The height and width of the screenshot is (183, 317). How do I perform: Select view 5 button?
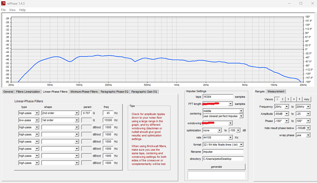coord(300,99)
